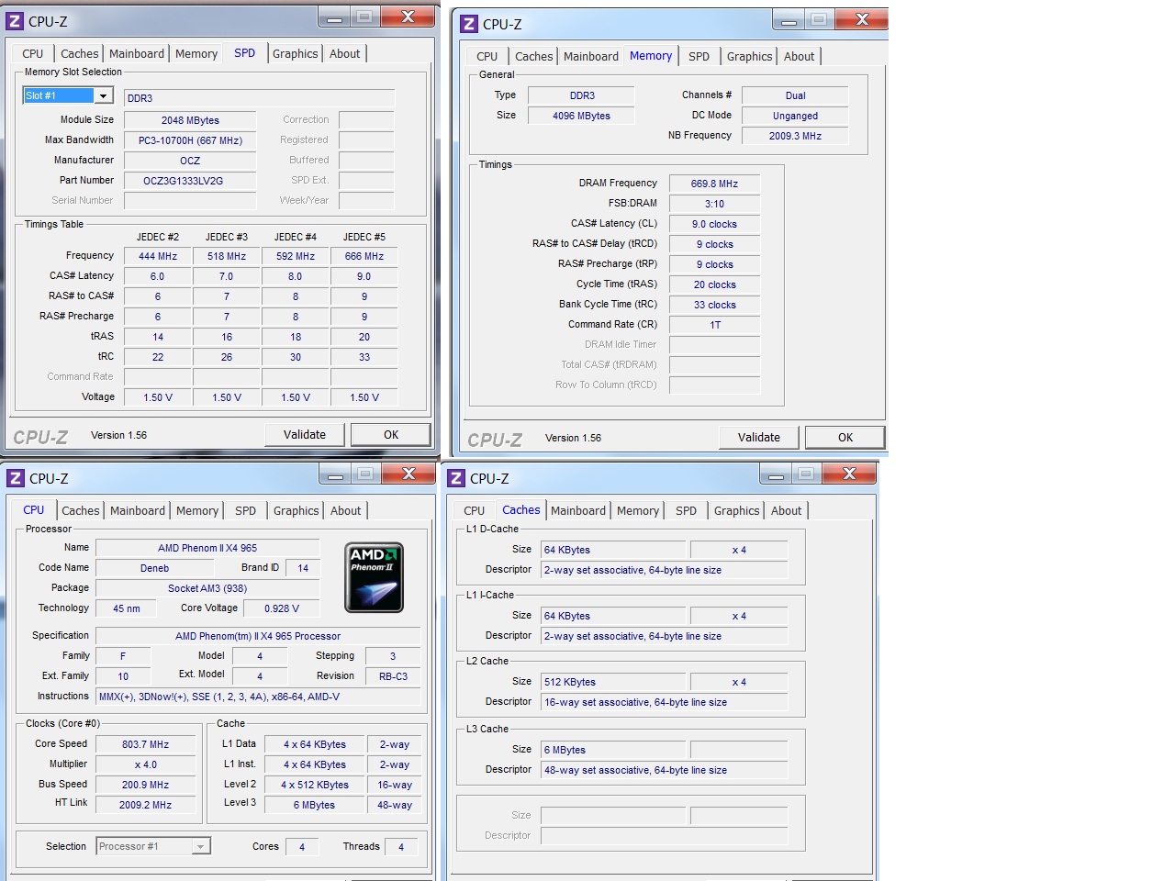Click the Module Size 2048 MBytes field
The image size is (1175, 881).
pyautogui.click(x=191, y=120)
